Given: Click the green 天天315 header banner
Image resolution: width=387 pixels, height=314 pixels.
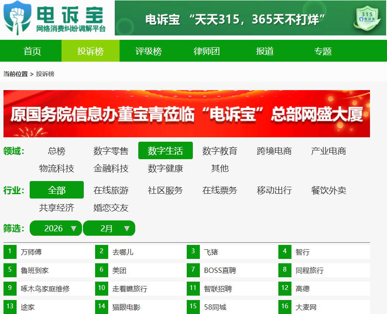Looking at the screenshot, I should pos(250,18).
